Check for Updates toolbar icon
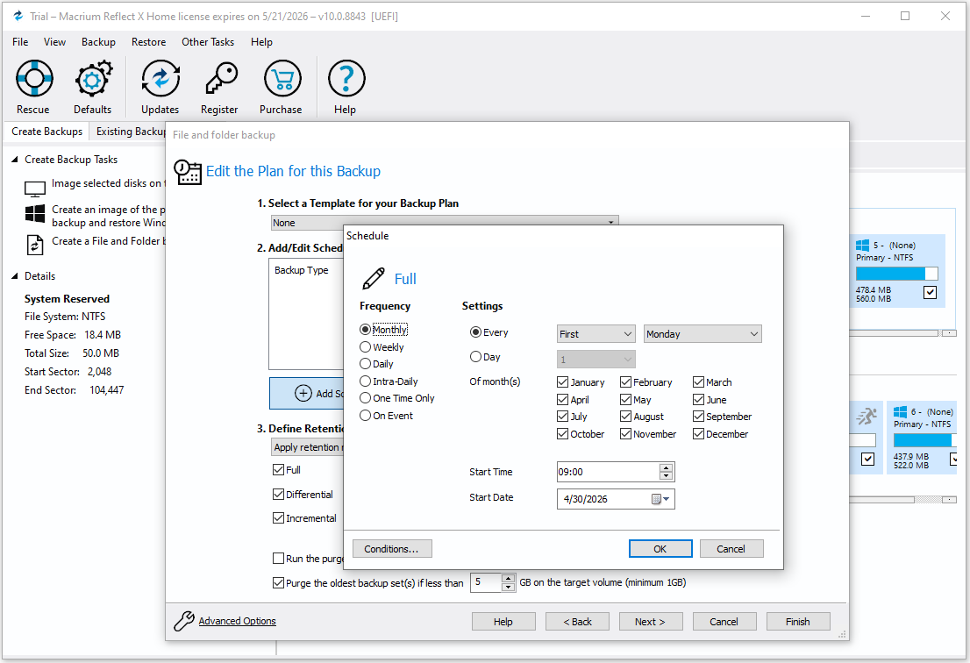 (160, 79)
